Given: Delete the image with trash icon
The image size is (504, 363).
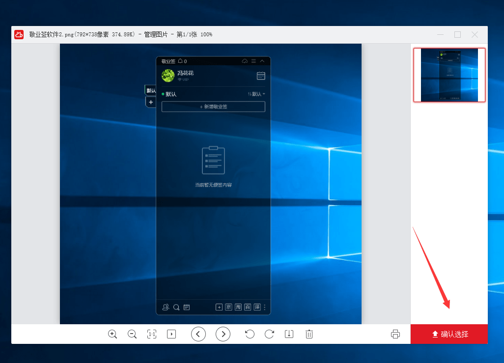Looking at the screenshot, I should (309, 334).
